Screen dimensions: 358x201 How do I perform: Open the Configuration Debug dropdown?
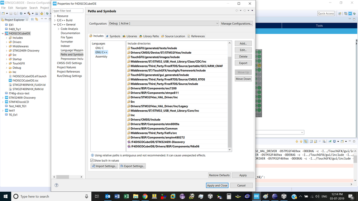164,24
